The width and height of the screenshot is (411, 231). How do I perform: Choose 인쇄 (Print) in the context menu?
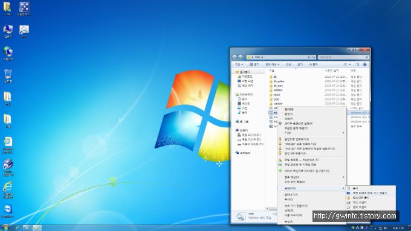click(x=312, y=119)
